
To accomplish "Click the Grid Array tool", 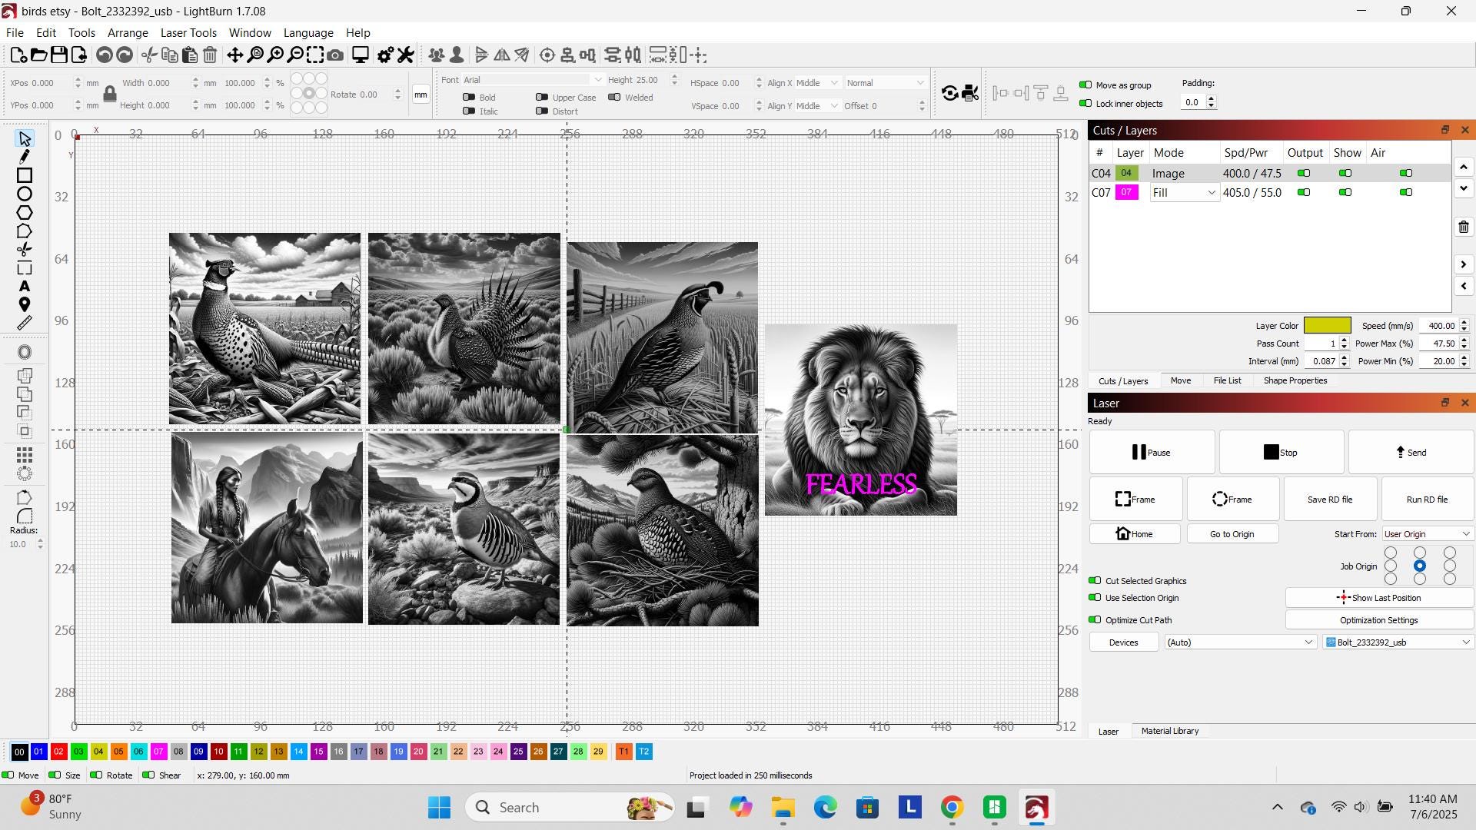I will [25, 455].
